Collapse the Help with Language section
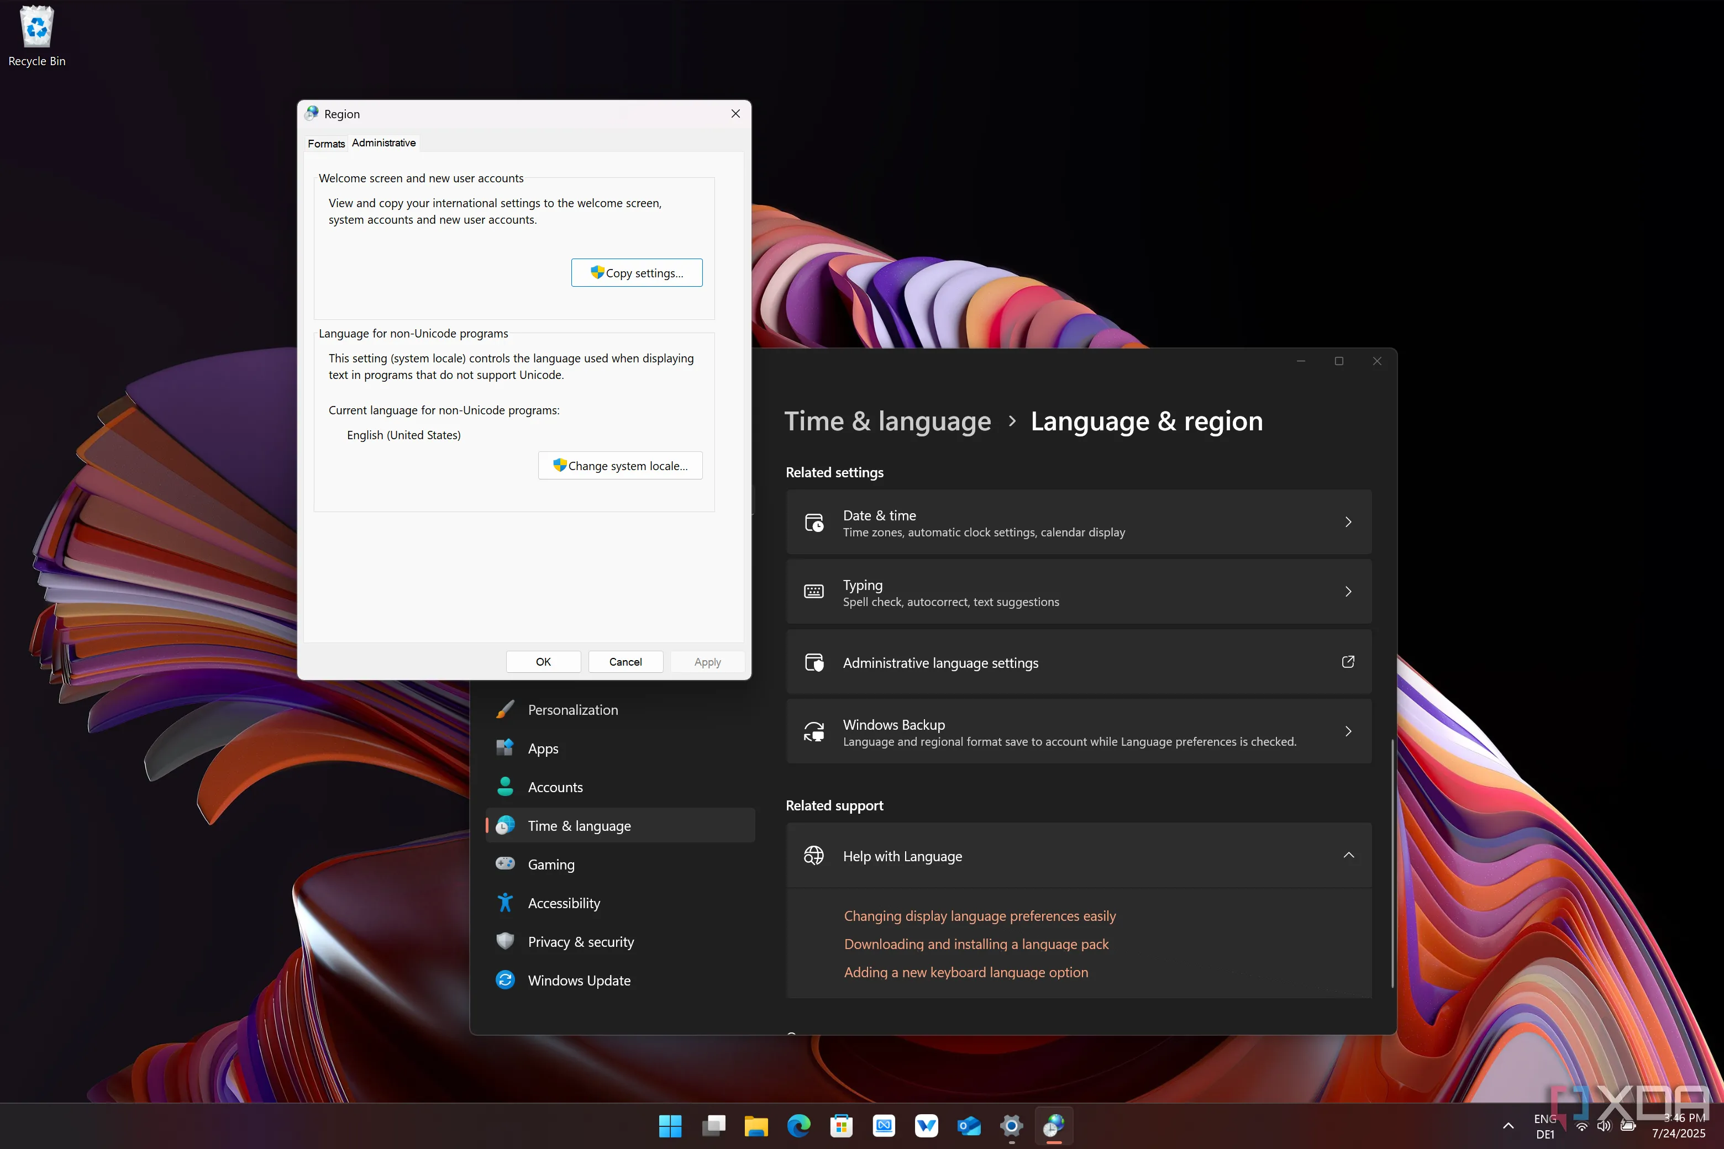Viewport: 1724px width, 1149px height. click(x=1348, y=855)
